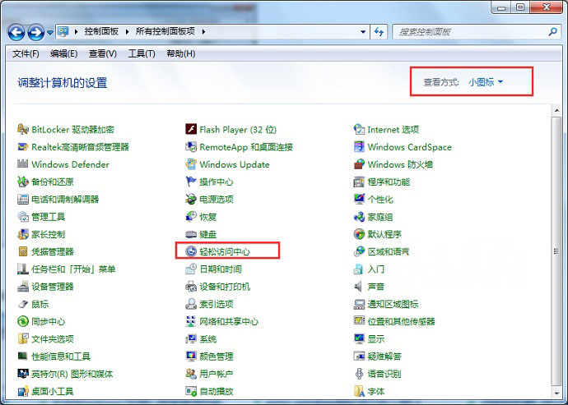Click the Windows CardSpace icon
Screen dimensions: 568x405
(359, 147)
